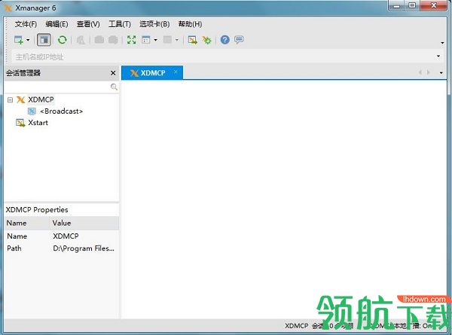Image resolution: width=452 pixels, height=335 pixels.
Task: Open the 帮助(H) menu
Action: pyautogui.click(x=190, y=24)
